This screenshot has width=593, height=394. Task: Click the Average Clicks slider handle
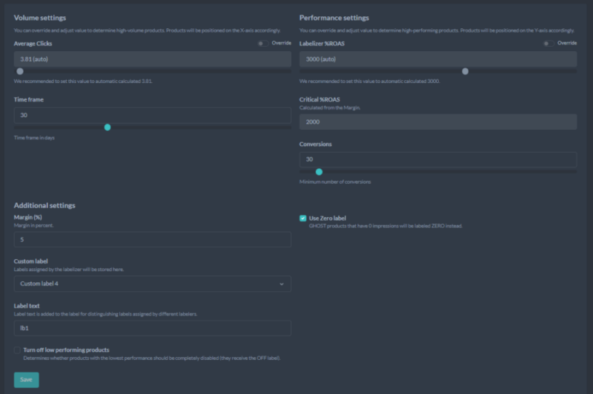point(20,72)
